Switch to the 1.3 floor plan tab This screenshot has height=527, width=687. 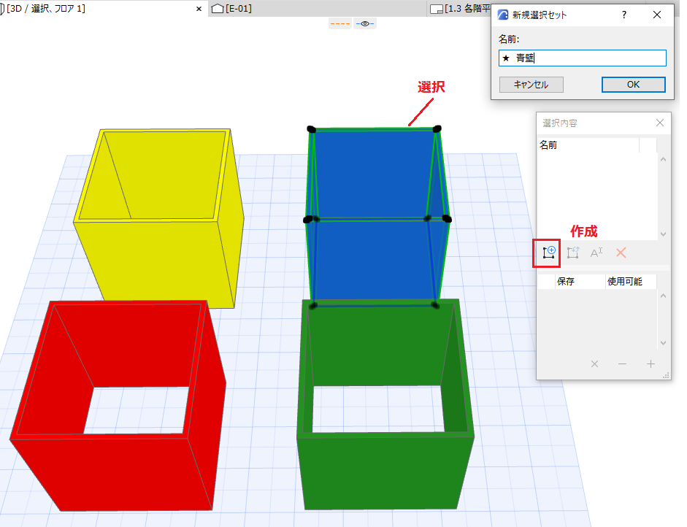pyautogui.click(x=460, y=8)
